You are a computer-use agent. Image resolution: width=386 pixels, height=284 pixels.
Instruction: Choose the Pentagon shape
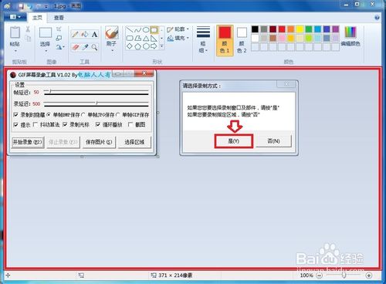137,46
